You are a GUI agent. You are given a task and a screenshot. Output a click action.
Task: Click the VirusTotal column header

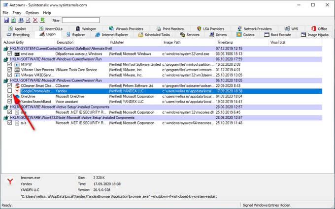295,42
